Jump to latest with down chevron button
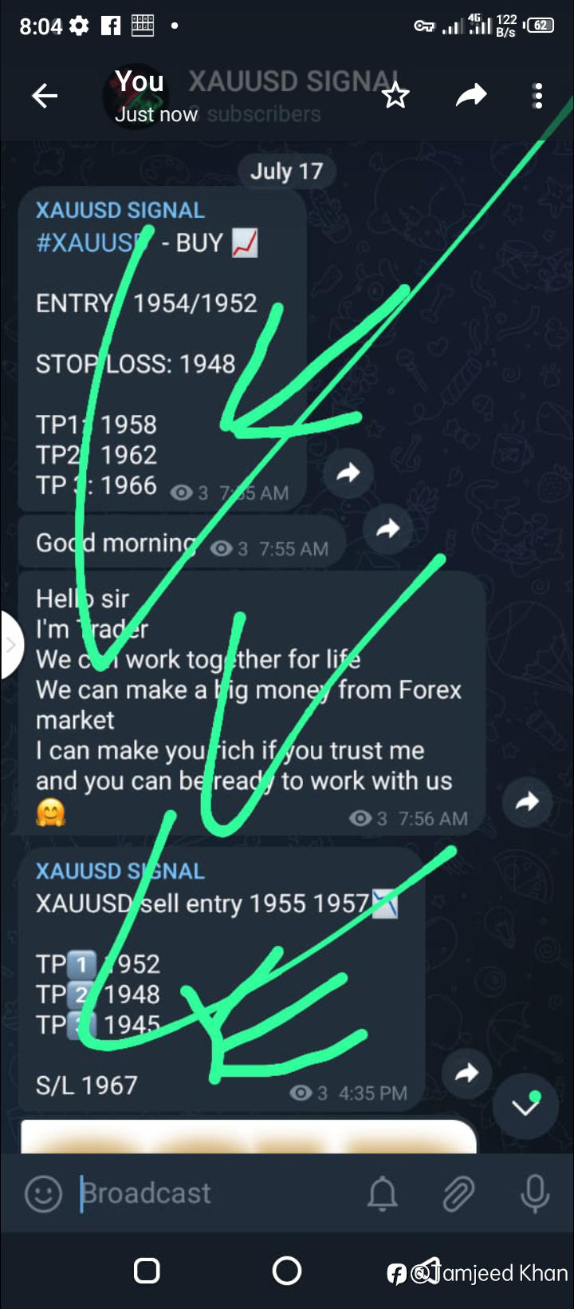This screenshot has height=1309, width=574. click(525, 1106)
